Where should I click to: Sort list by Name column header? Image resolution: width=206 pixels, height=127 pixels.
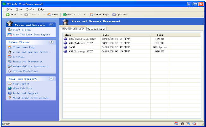pos(82,35)
